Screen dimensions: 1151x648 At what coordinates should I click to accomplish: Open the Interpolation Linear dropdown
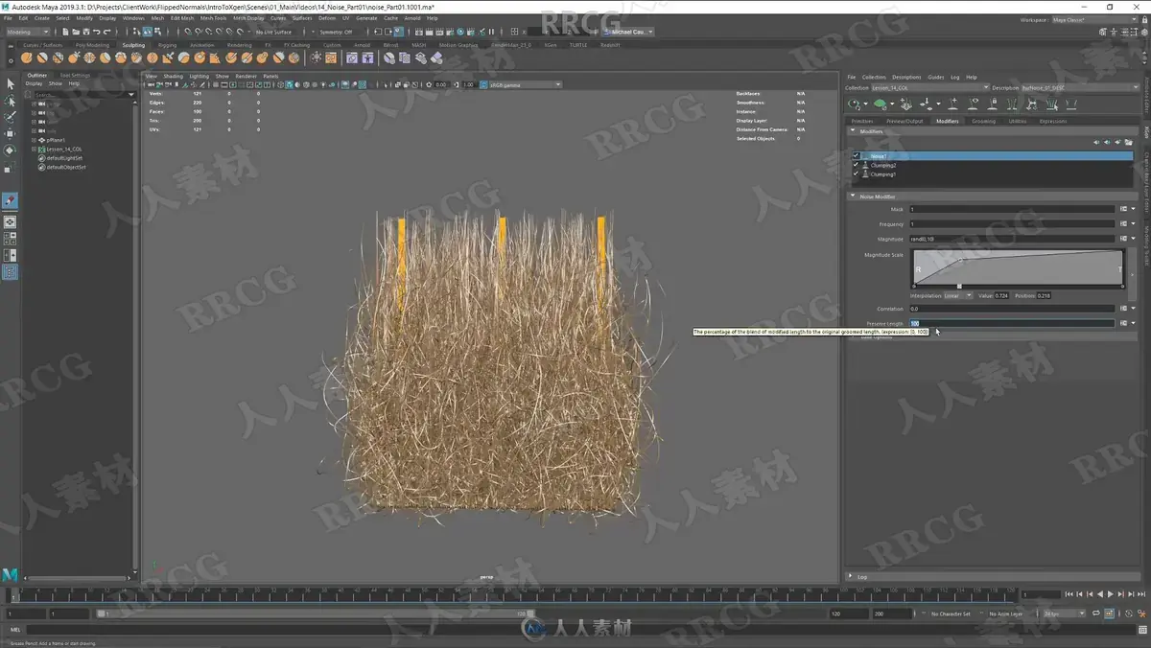(x=958, y=295)
